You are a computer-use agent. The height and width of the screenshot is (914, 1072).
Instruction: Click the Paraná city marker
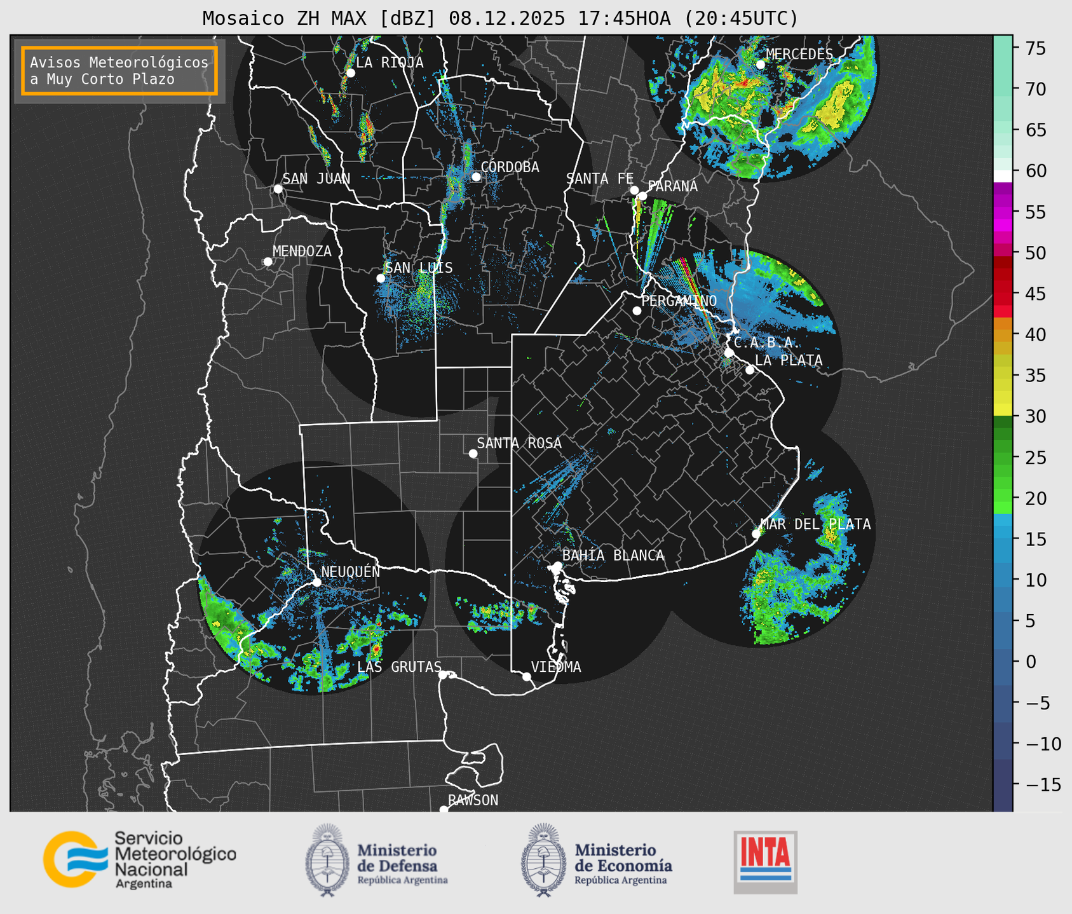click(642, 196)
